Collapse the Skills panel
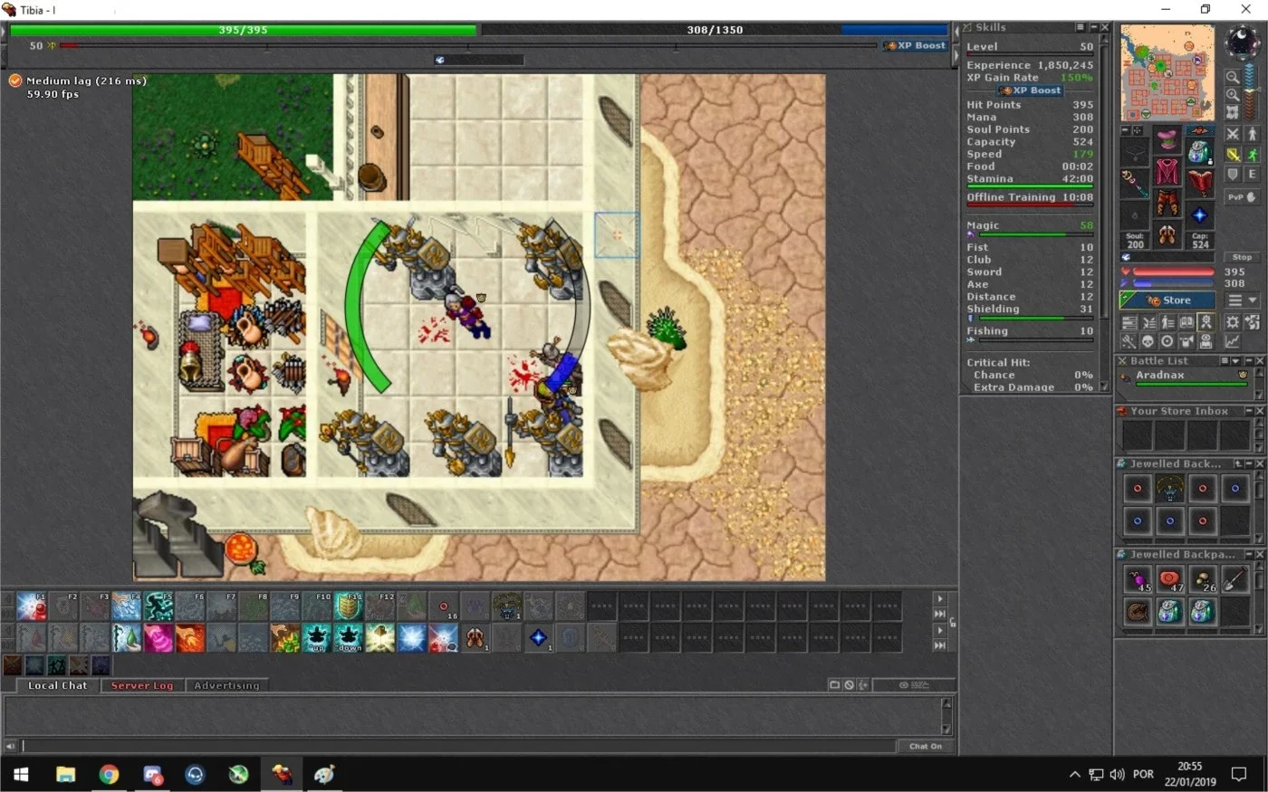This screenshot has height=792, width=1268. click(x=1093, y=27)
